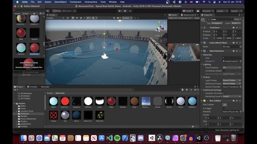The height and width of the screenshot is (144, 257).
Task: Switch to the Game tab
Action: pos(173,15)
